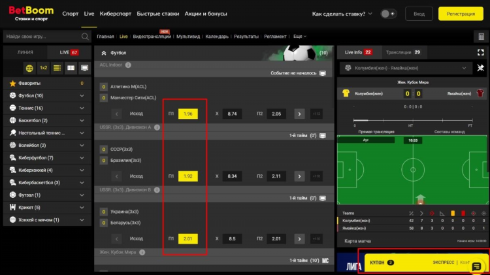Toggle П1 odds 1.96 for Атлетико М
Image resolution: width=490 pixels, height=275 pixels.
click(x=188, y=114)
